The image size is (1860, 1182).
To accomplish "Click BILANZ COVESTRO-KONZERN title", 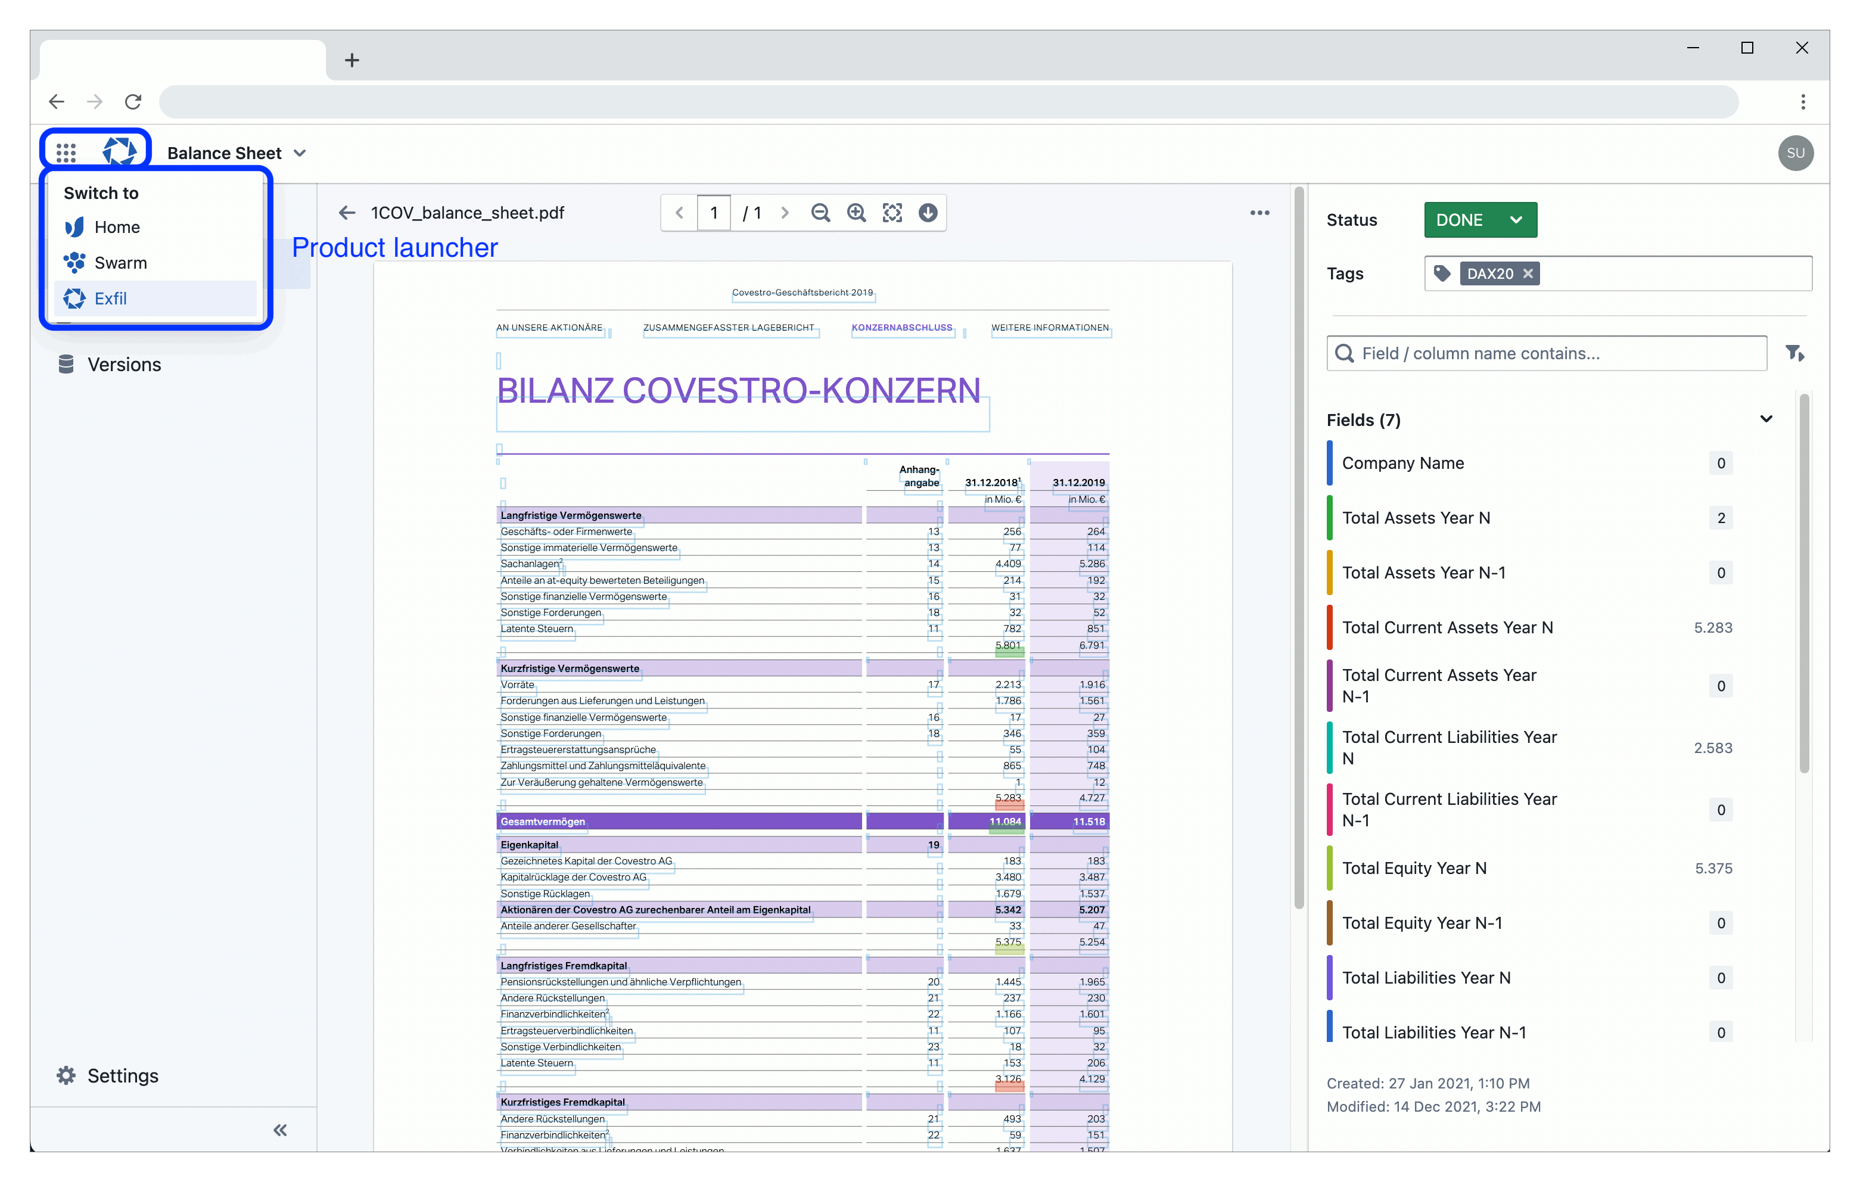I will [738, 391].
